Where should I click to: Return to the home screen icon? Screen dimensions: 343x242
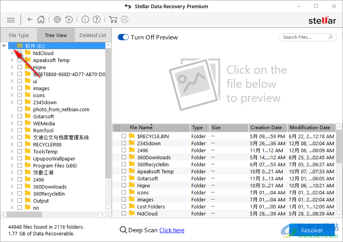[41, 20]
